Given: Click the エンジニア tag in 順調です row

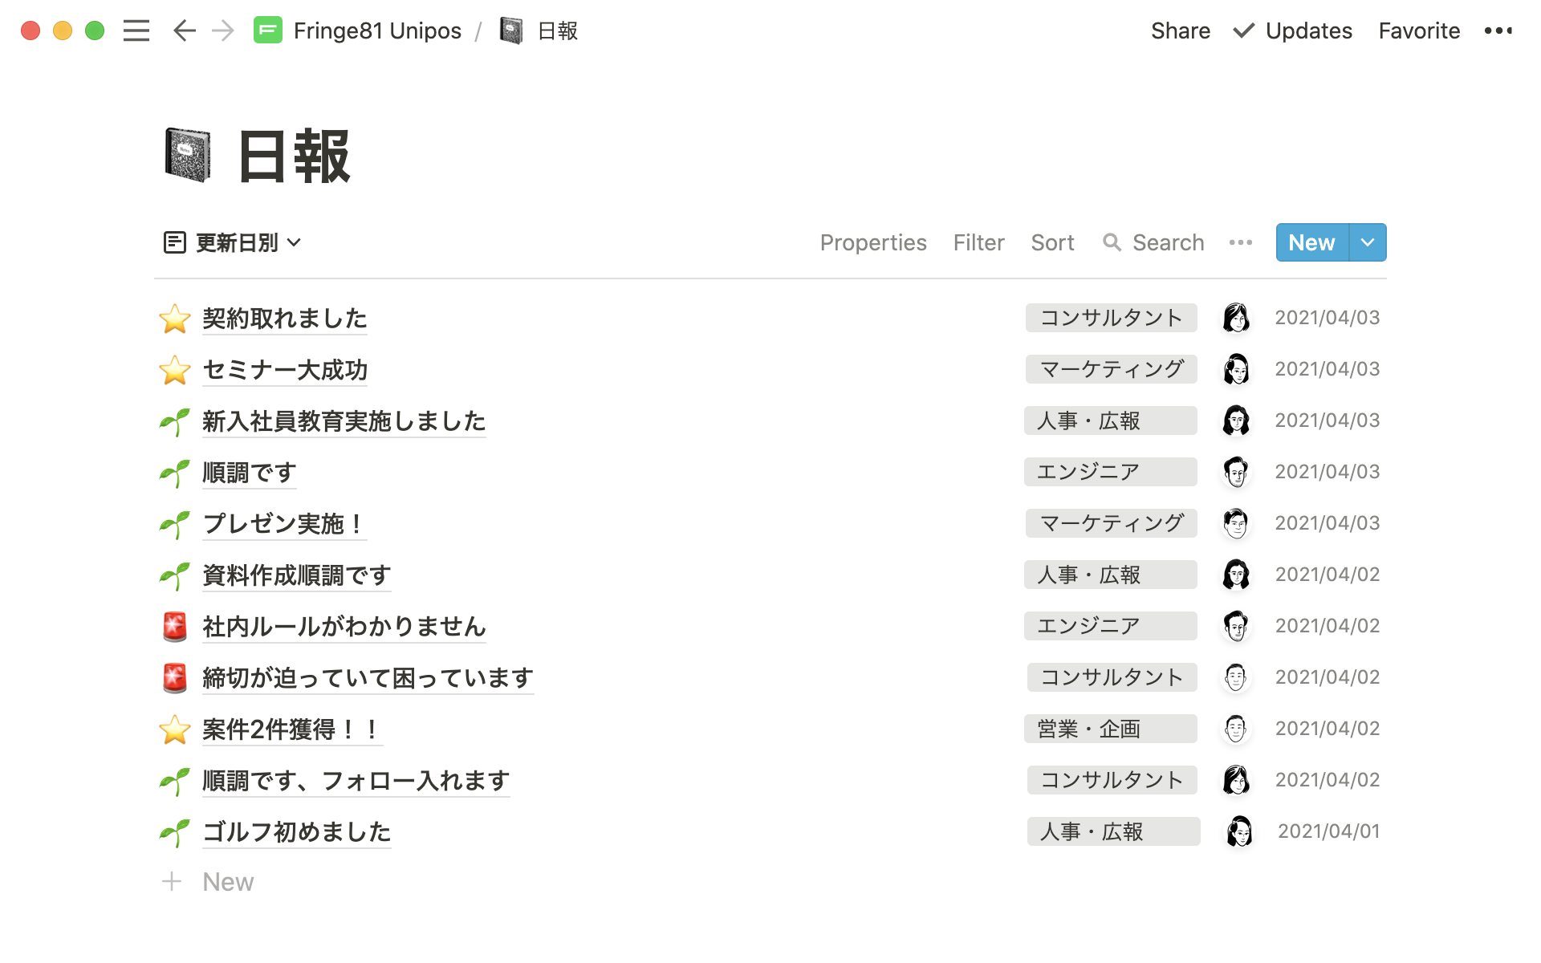Looking at the screenshot, I should pos(1111,472).
